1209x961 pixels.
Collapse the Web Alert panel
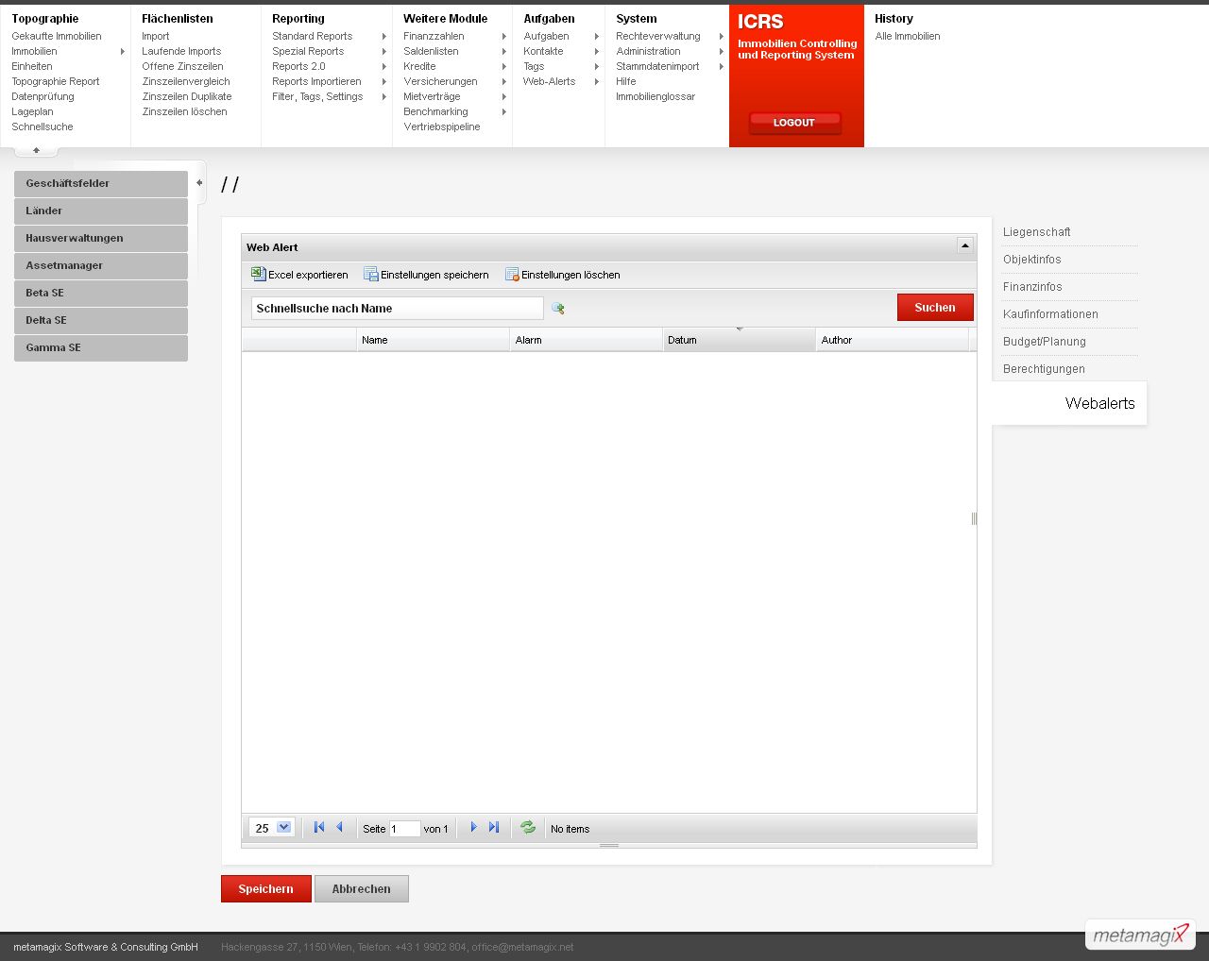click(x=964, y=245)
